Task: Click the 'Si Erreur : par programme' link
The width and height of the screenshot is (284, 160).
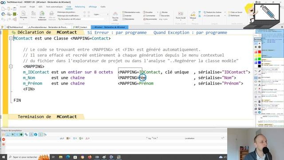Action: click(117, 32)
